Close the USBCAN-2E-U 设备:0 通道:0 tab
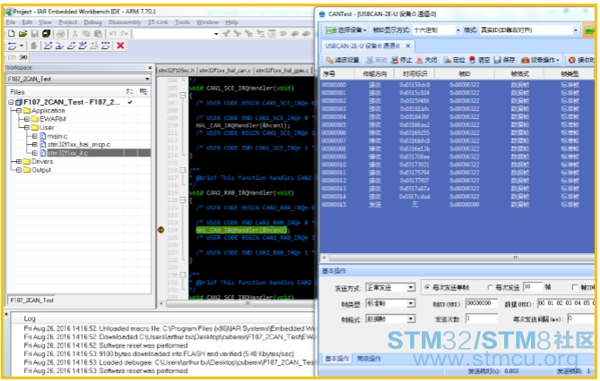The width and height of the screenshot is (600, 381). point(407,46)
